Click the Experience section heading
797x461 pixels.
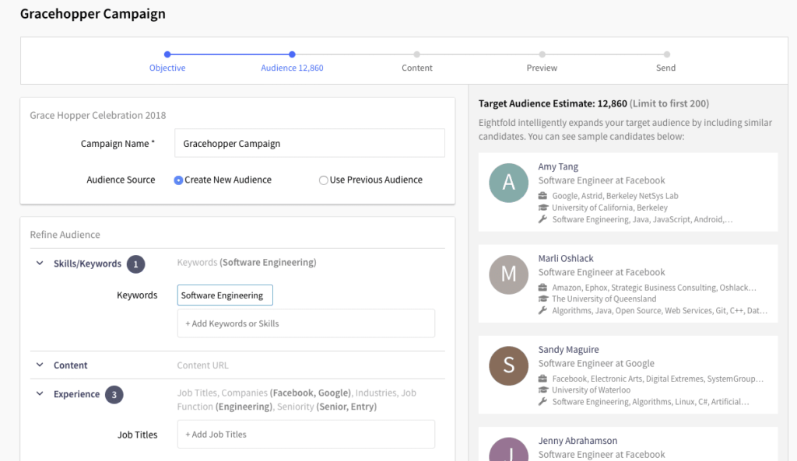click(x=77, y=394)
